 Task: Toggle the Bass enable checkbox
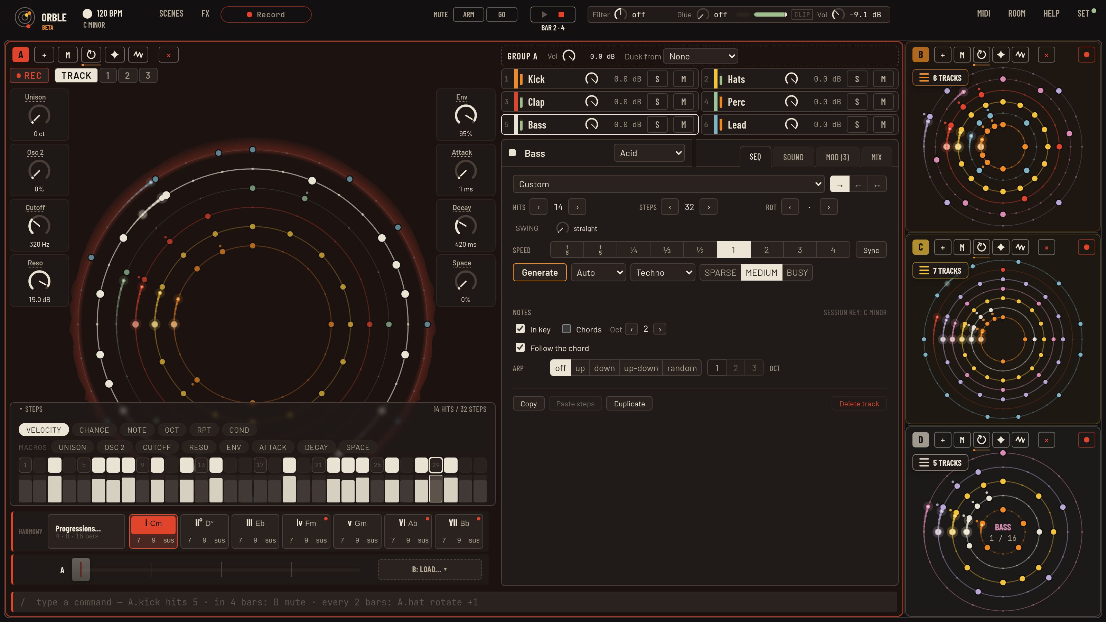point(512,153)
